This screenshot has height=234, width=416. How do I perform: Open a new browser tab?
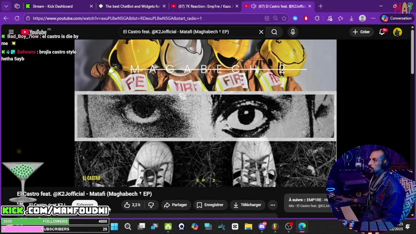click(x=320, y=6)
